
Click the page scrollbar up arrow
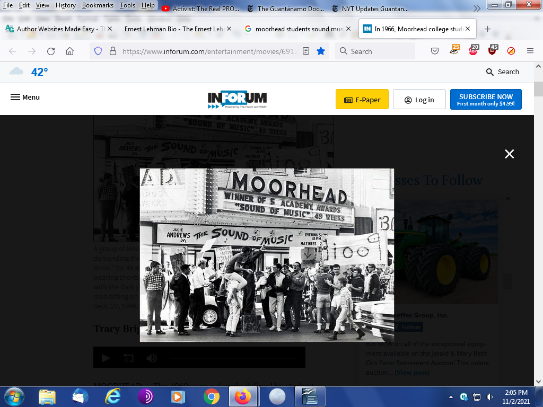[538, 66]
